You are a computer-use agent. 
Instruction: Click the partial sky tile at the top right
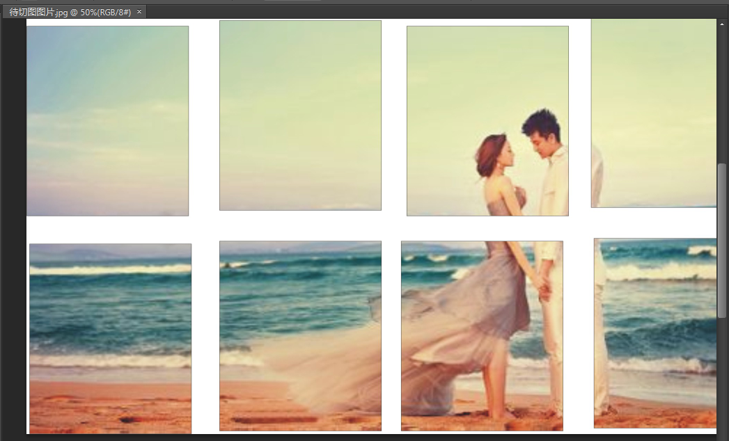654,113
